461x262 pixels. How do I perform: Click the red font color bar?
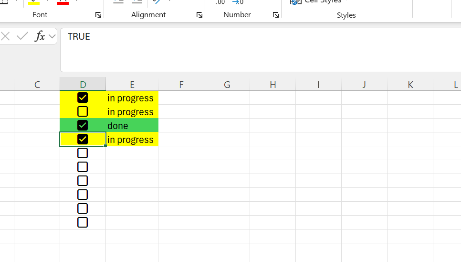tap(63, 3)
